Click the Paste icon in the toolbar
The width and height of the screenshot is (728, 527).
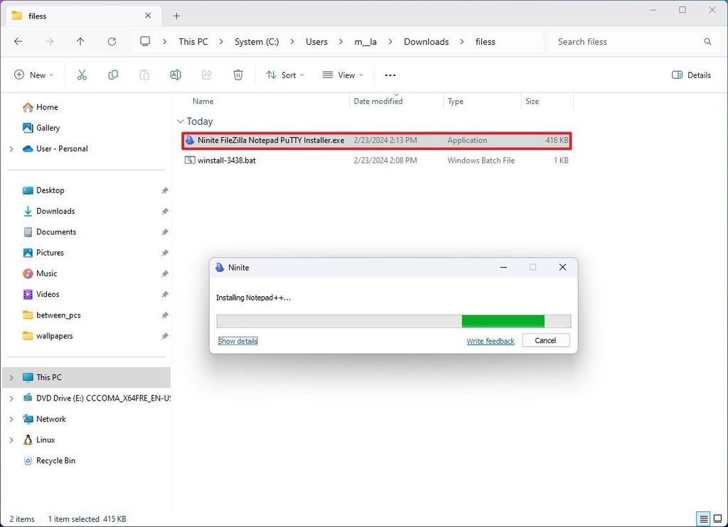point(144,75)
